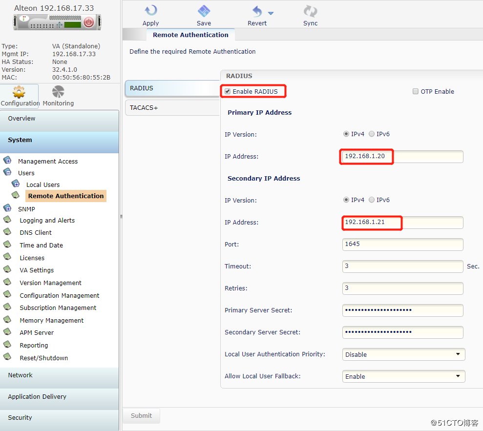Click the Apply toolbar icon
This screenshot has height=431, width=483.
click(x=150, y=11)
